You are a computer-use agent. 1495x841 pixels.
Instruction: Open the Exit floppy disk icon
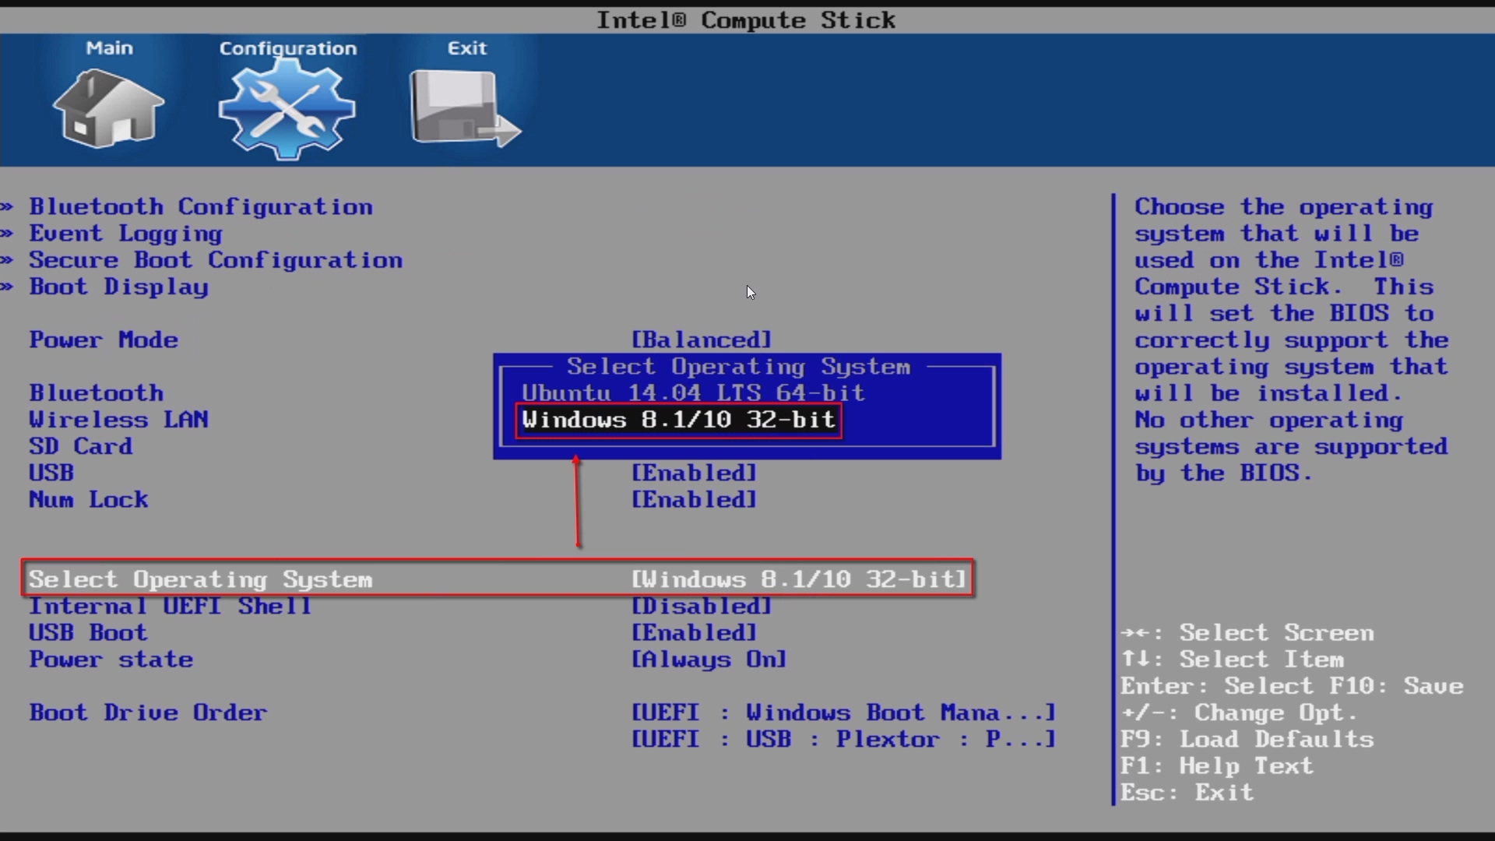pos(465,108)
